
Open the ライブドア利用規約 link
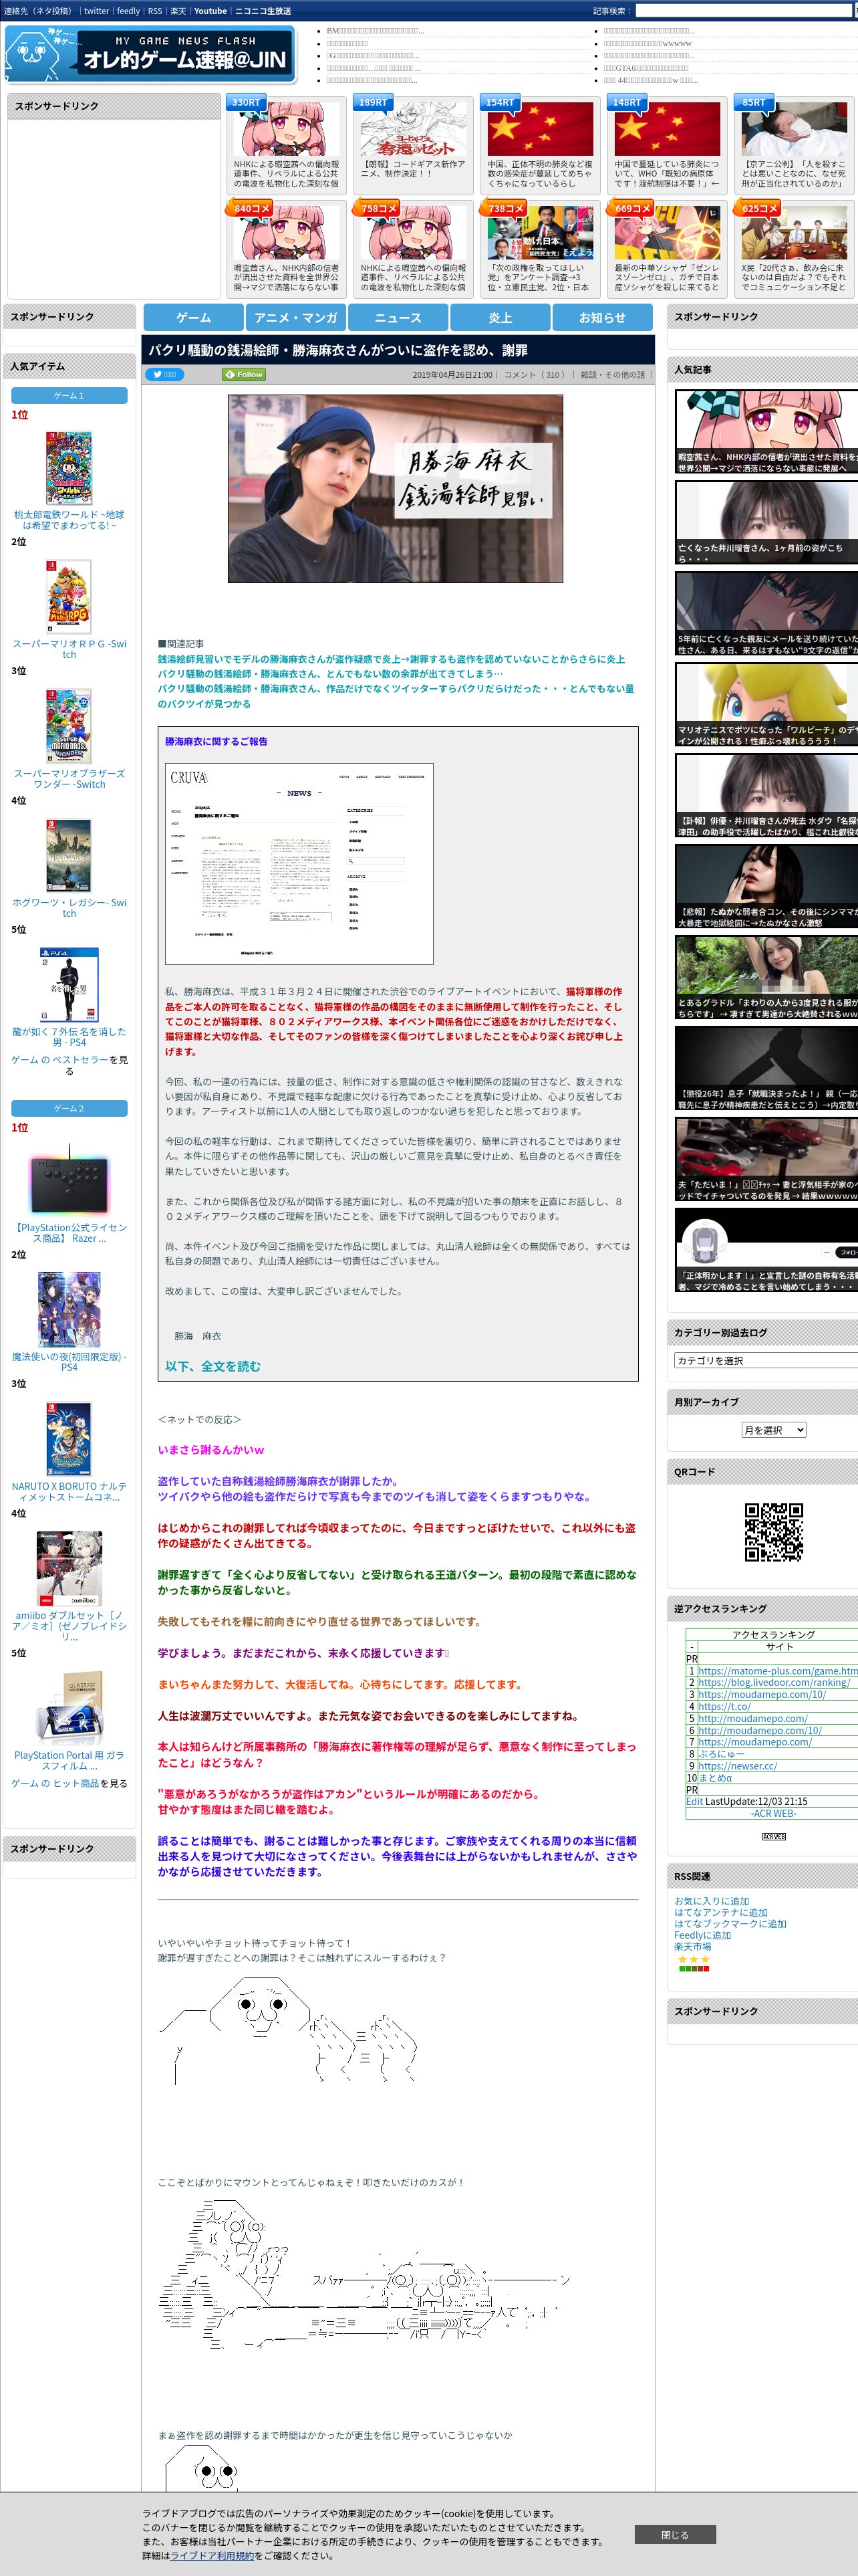212,2554
